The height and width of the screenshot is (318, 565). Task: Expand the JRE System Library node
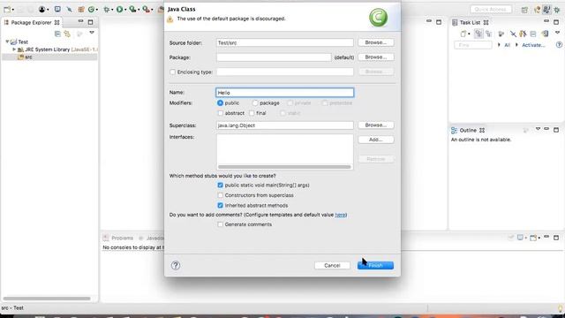tap(14, 49)
